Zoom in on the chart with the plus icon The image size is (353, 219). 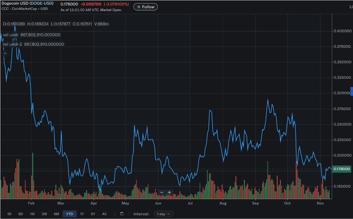pyautogui.click(x=169, y=192)
